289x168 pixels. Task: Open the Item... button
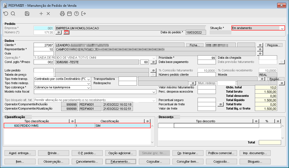pyautogui.click(x=20, y=162)
